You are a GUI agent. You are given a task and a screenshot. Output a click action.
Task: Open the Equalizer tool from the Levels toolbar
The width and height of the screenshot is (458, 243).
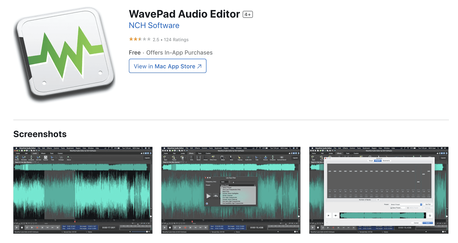[46, 158]
